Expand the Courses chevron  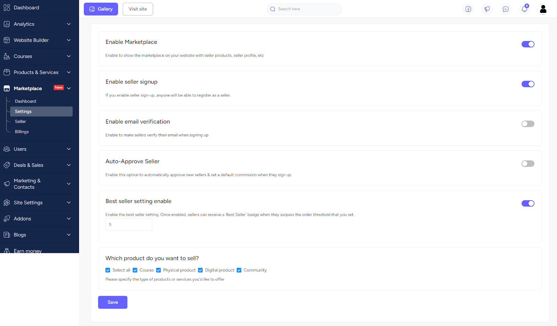(x=69, y=56)
